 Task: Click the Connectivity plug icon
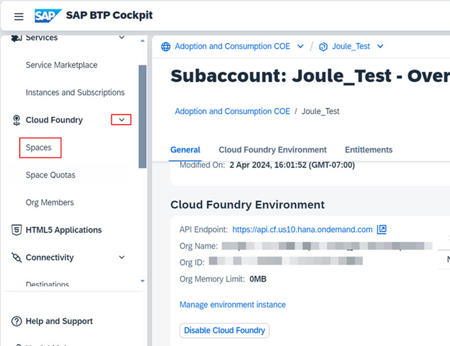pos(16,258)
